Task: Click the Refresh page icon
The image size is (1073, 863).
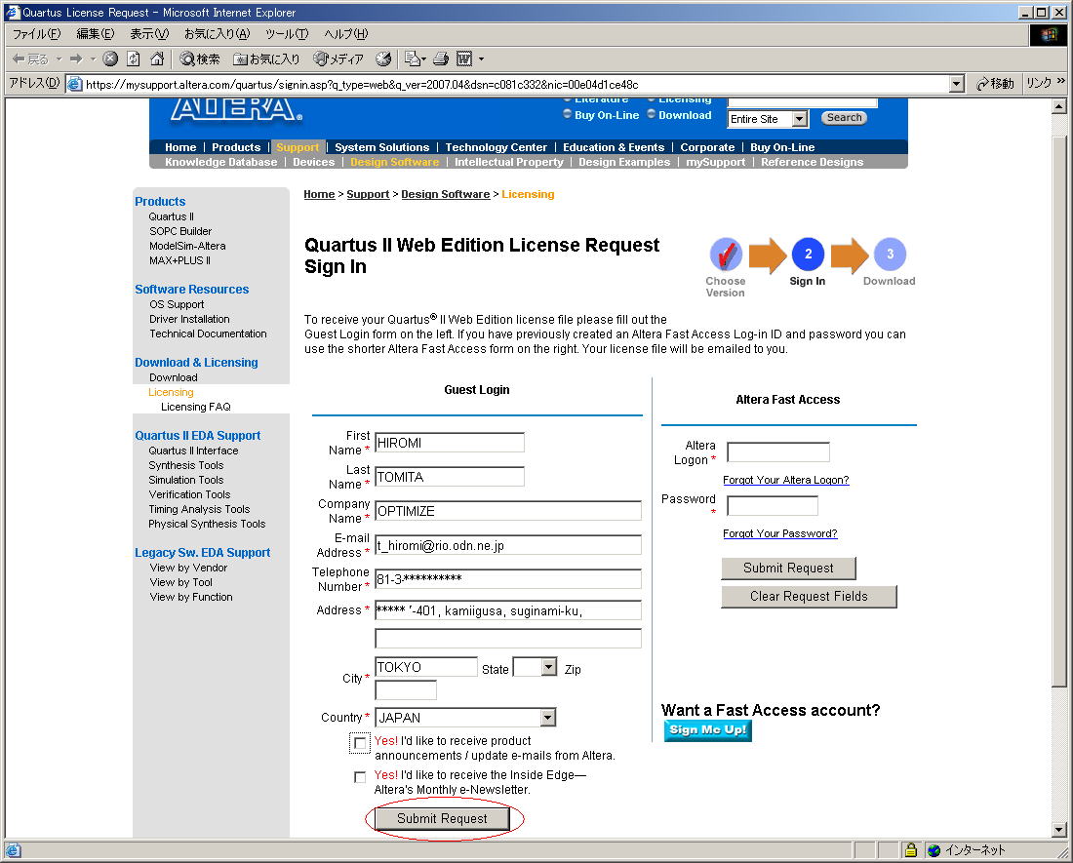Action: tap(134, 59)
